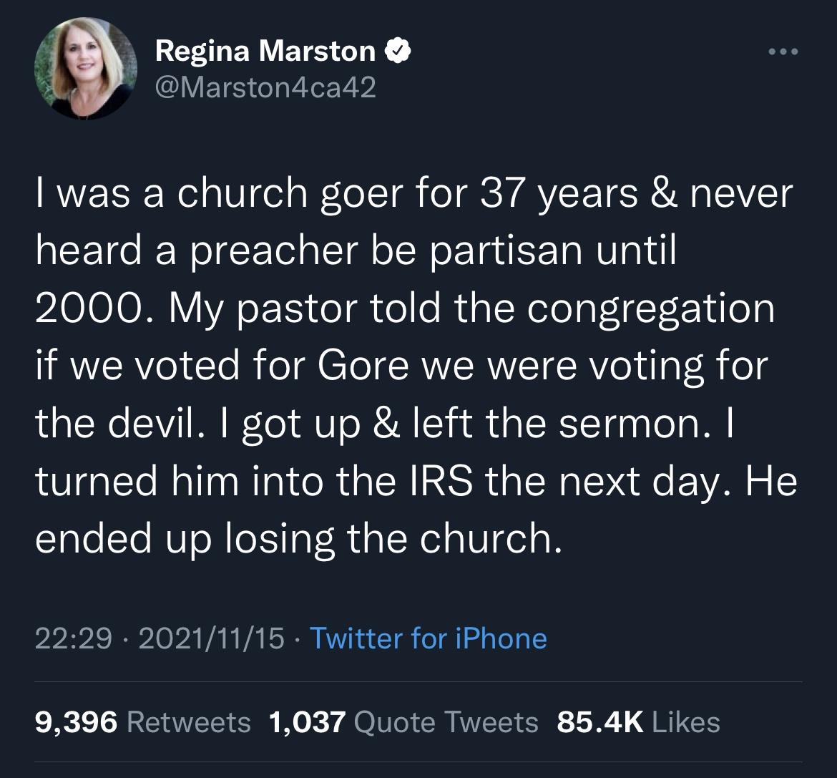Click the Retweets label
Image resolution: width=837 pixels, height=778 pixels.
[x=188, y=721]
